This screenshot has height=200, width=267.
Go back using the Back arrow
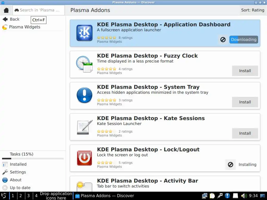[x=5, y=19]
